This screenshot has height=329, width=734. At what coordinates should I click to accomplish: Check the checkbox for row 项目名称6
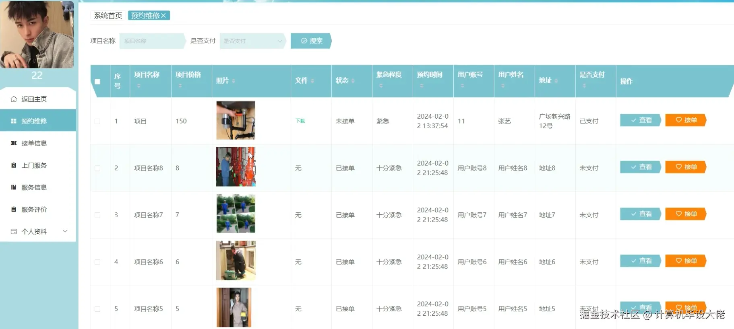click(97, 262)
